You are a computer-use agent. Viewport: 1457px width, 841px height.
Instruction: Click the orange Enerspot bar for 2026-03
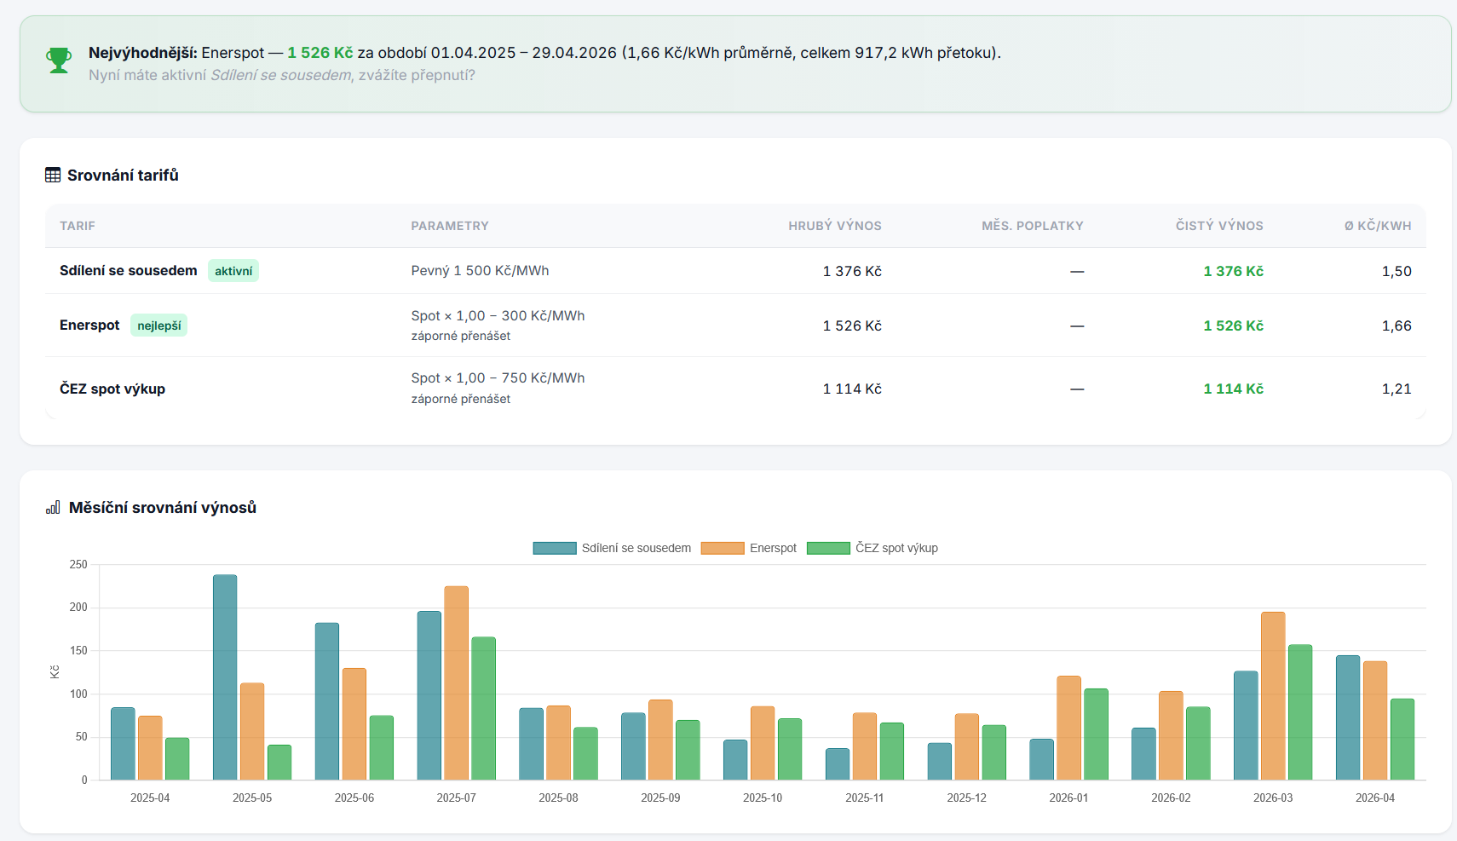coord(1273,695)
